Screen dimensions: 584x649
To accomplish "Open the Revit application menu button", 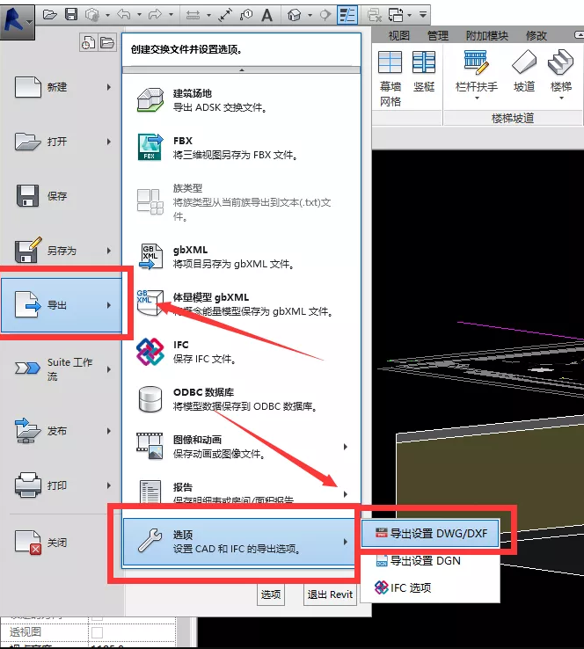I will (17, 21).
